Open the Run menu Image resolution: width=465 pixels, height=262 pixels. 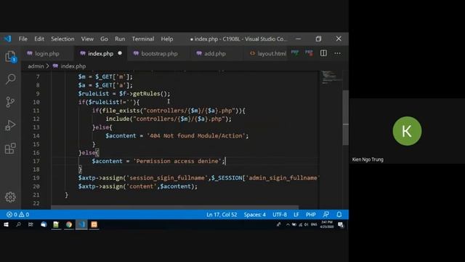tap(120, 39)
